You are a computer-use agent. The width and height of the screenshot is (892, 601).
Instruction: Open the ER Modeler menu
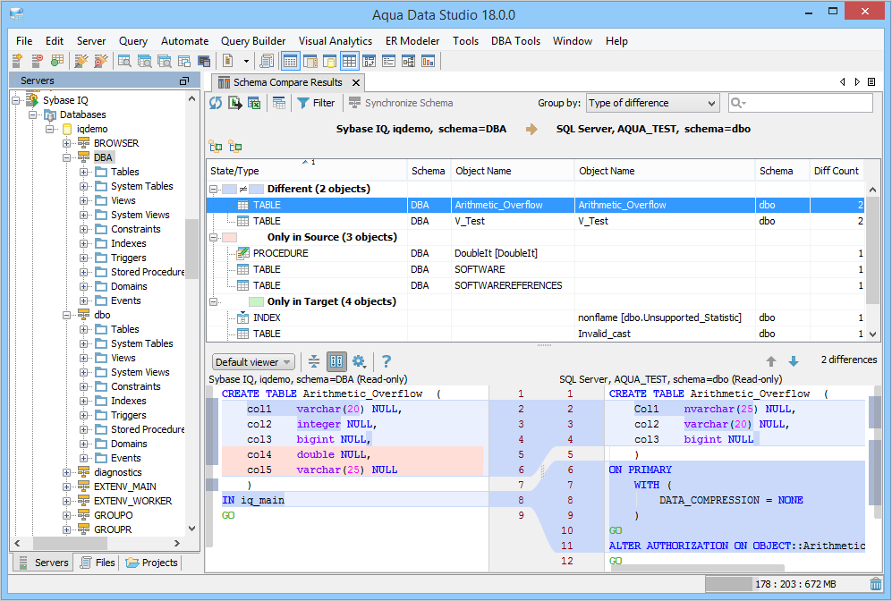point(412,41)
